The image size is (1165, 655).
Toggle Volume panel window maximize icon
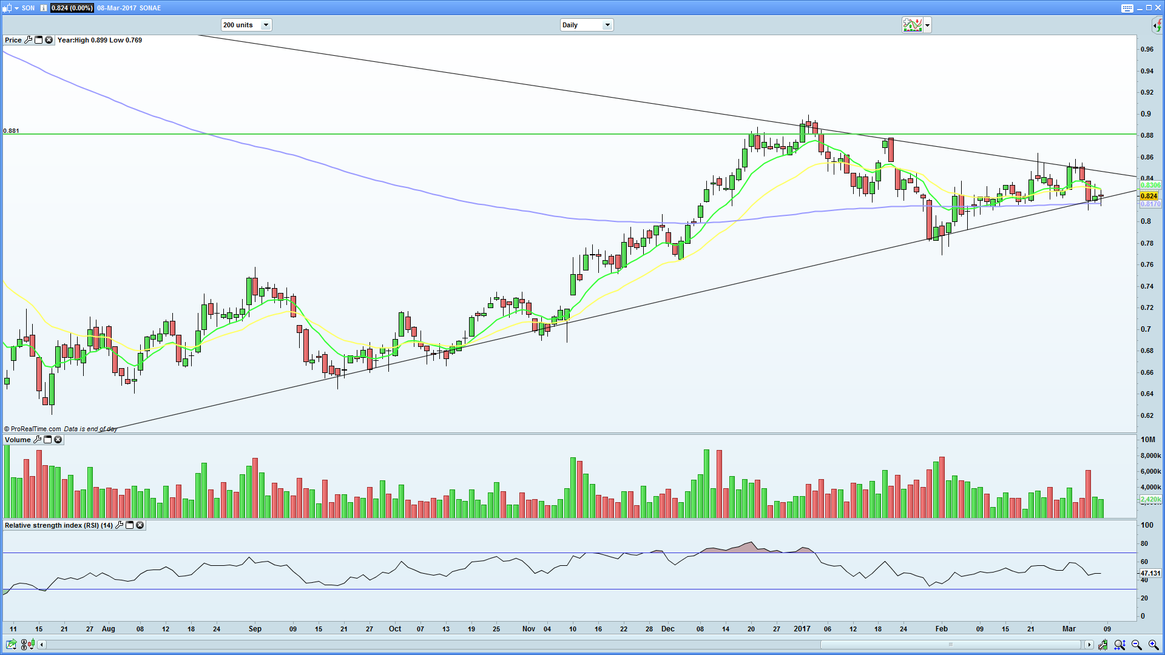click(48, 440)
